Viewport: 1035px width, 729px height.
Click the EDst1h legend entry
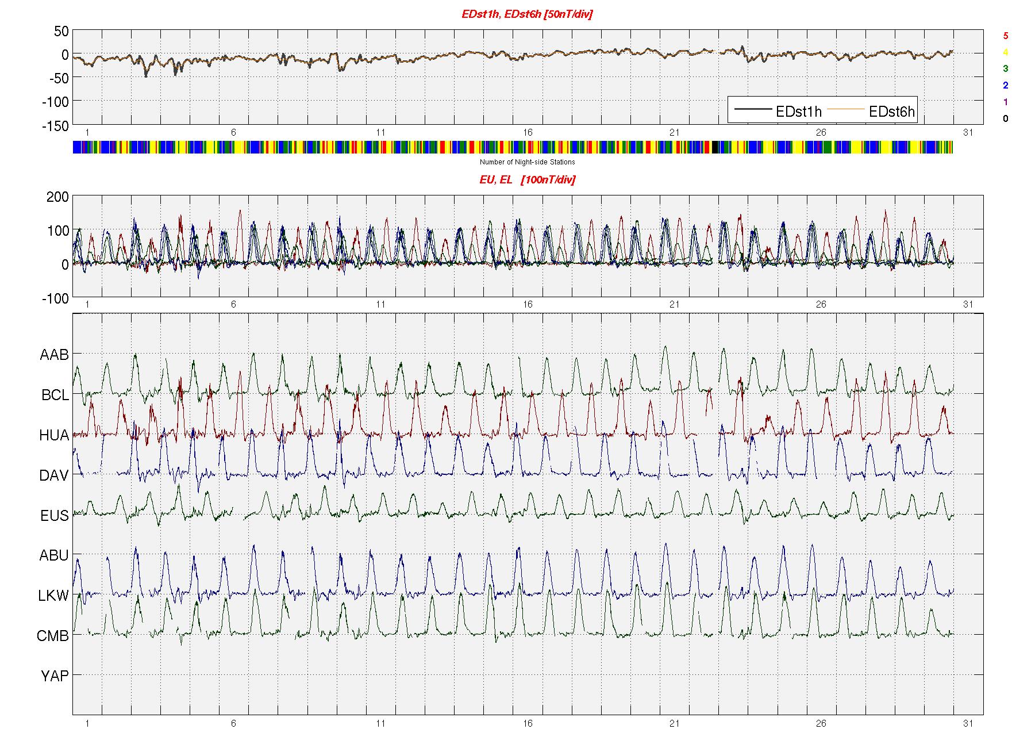[777, 111]
